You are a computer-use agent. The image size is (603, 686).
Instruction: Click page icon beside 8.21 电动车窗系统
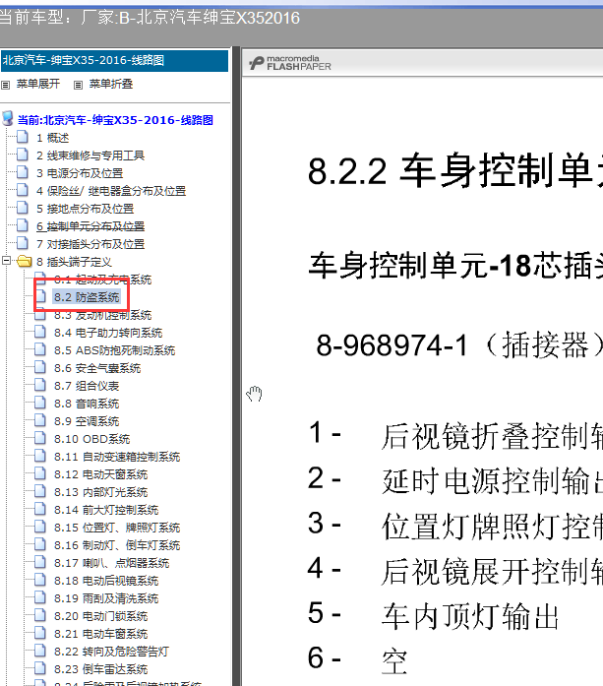coord(40,633)
